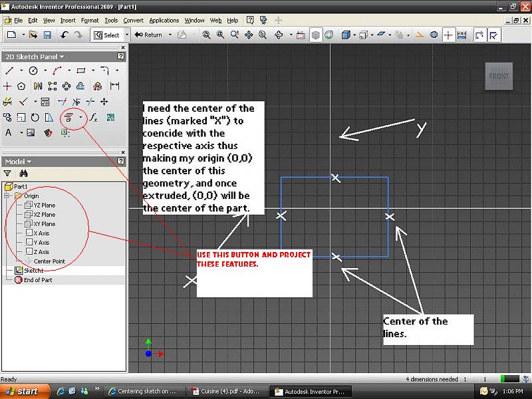Select the Fillet sketch tool
Image resolution: width=532 pixels, height=399 pixels.
pos(104,70)
